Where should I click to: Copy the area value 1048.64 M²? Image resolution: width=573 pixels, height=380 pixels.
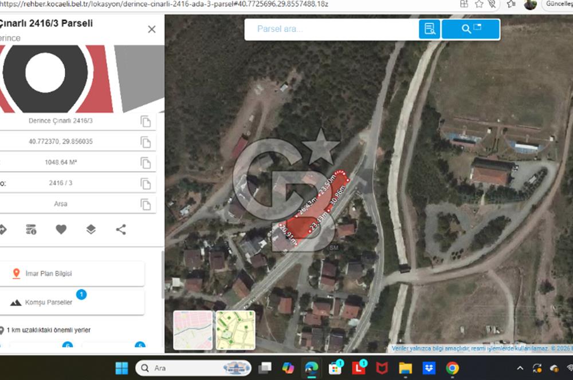pyautogui.click(x=146, y=163)
